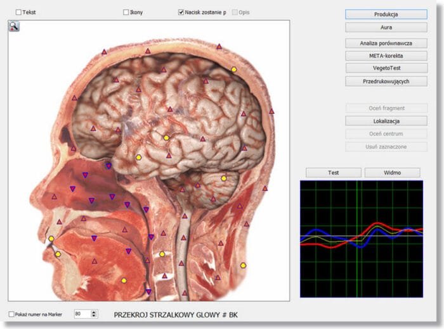
Task: Increase the marker value with the up arrow
Action: (x=95, y=311)
